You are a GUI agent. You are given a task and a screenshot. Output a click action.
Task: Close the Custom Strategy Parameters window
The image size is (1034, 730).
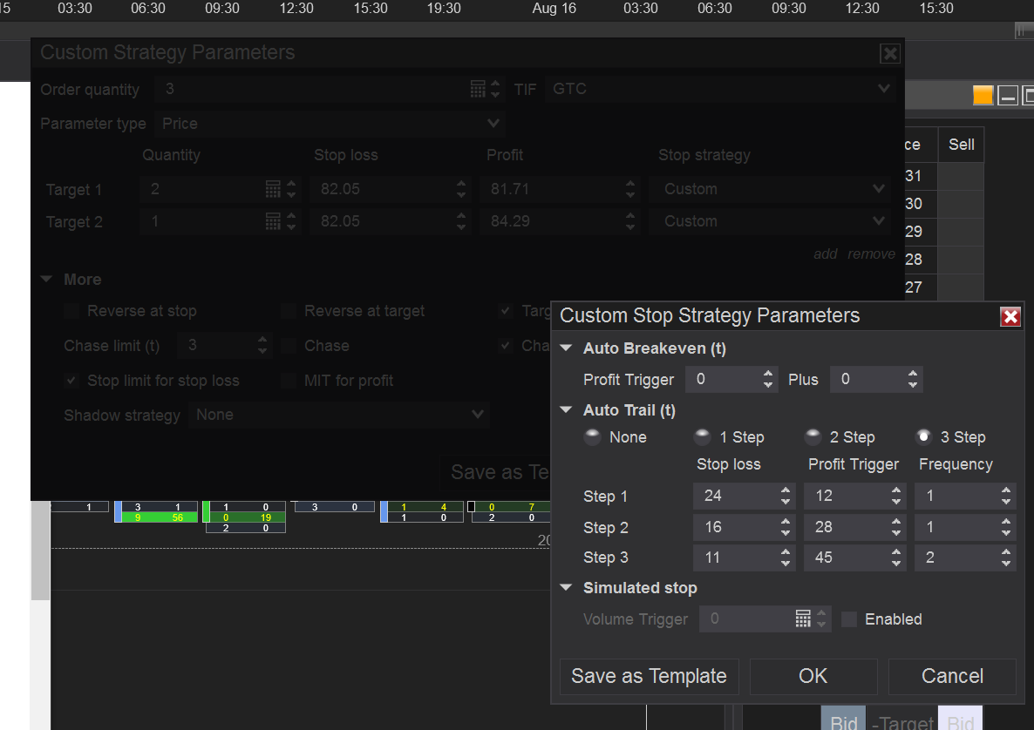pos(889,53)
